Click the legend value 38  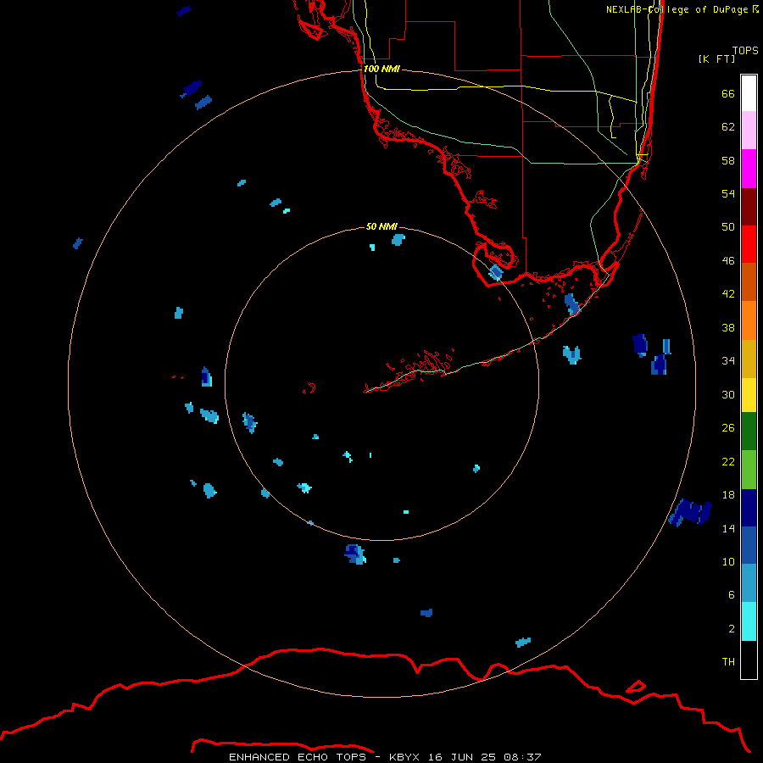point(728,328)
